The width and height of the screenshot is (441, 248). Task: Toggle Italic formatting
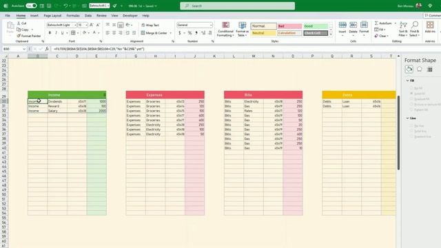click(x=56, y=33)
